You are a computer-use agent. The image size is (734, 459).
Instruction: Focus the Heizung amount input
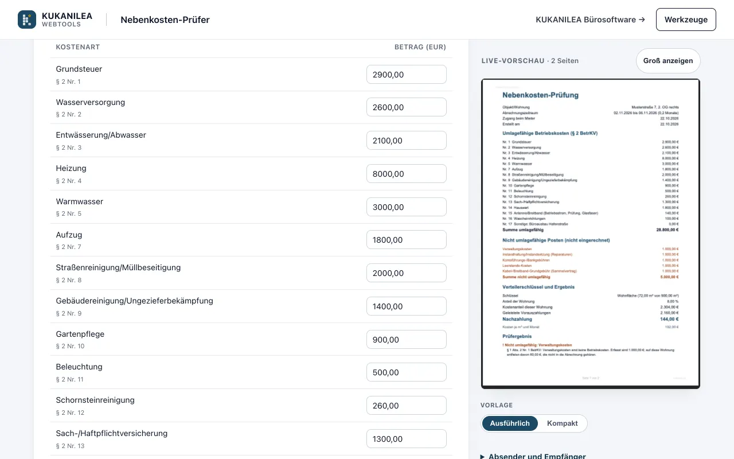point(407,174)
